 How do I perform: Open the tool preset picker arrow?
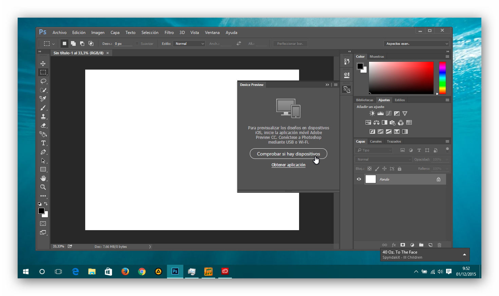click(x=53, y=44)
